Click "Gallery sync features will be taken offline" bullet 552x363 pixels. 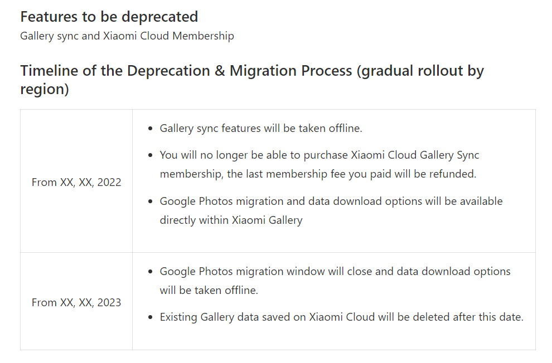pyautogui.click(x=261, y=129)
